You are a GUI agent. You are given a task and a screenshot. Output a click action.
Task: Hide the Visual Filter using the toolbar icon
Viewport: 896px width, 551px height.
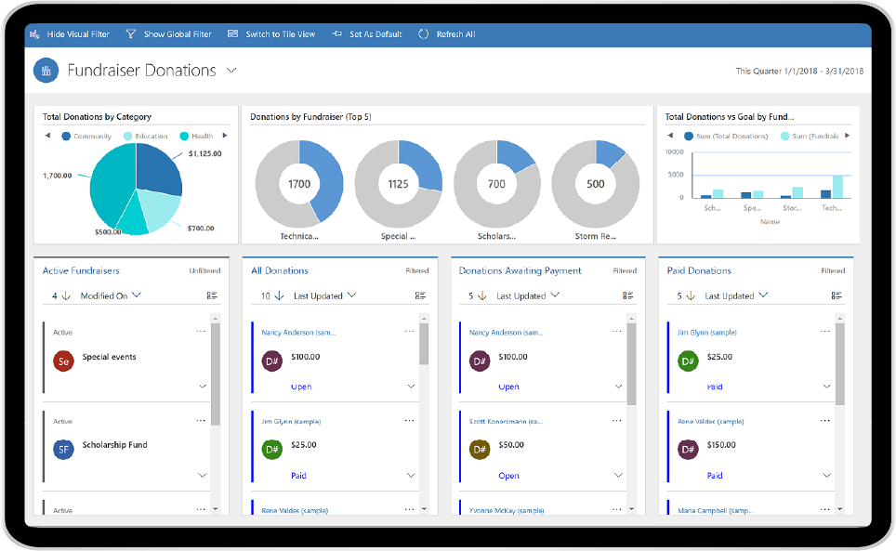point(70,33)
